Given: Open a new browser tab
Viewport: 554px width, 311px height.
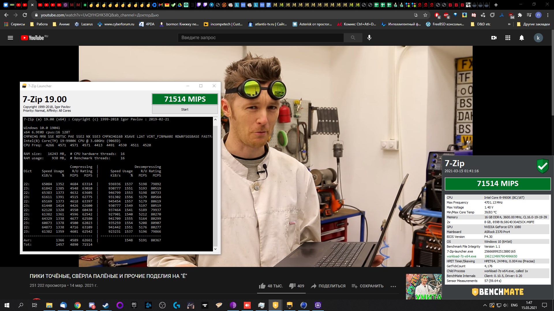Looking at the screenshot, I should pyautogui.click(x=496, y=5).
